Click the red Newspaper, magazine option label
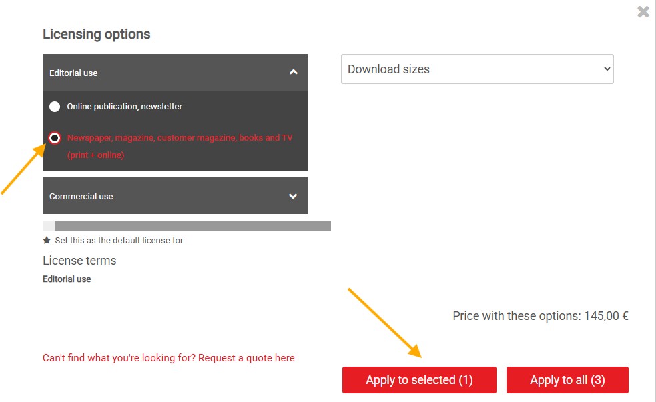 tap(180, 138)
